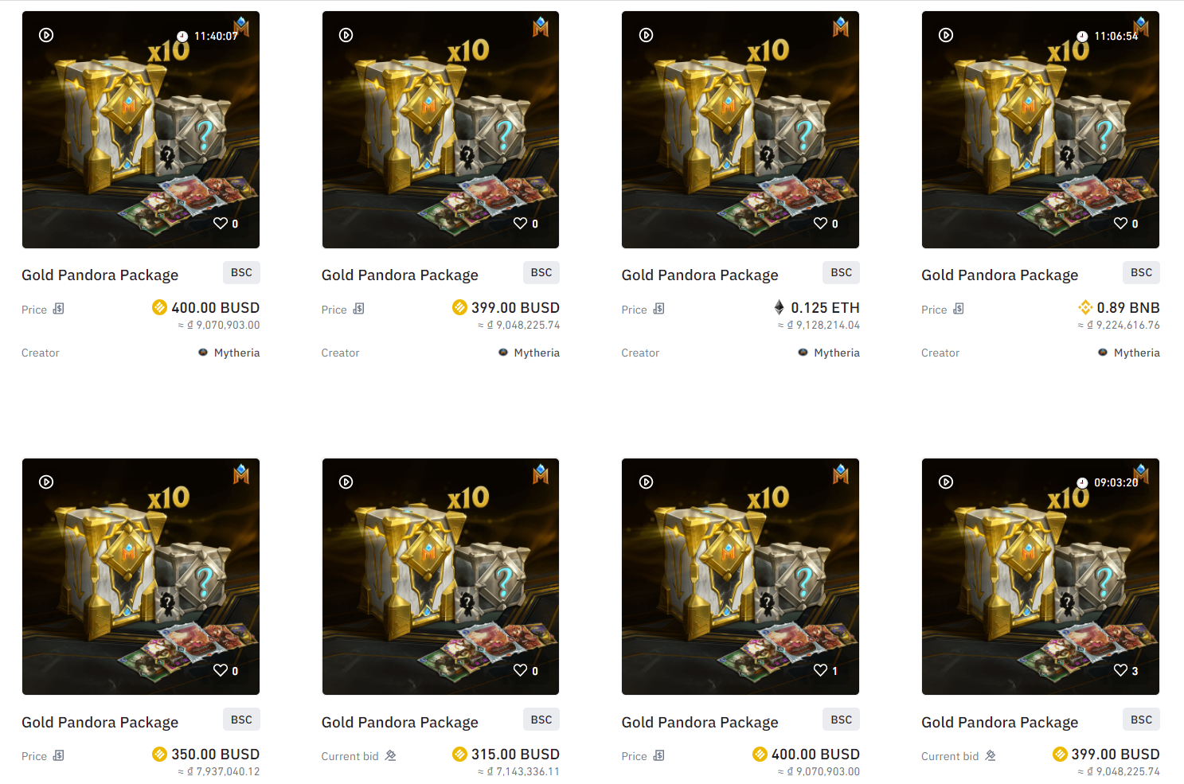Click BSC badge on the 350.00 BUSD listing
Image resolution: width=1184 pixels, height=784 pixels.
(241, 720)
